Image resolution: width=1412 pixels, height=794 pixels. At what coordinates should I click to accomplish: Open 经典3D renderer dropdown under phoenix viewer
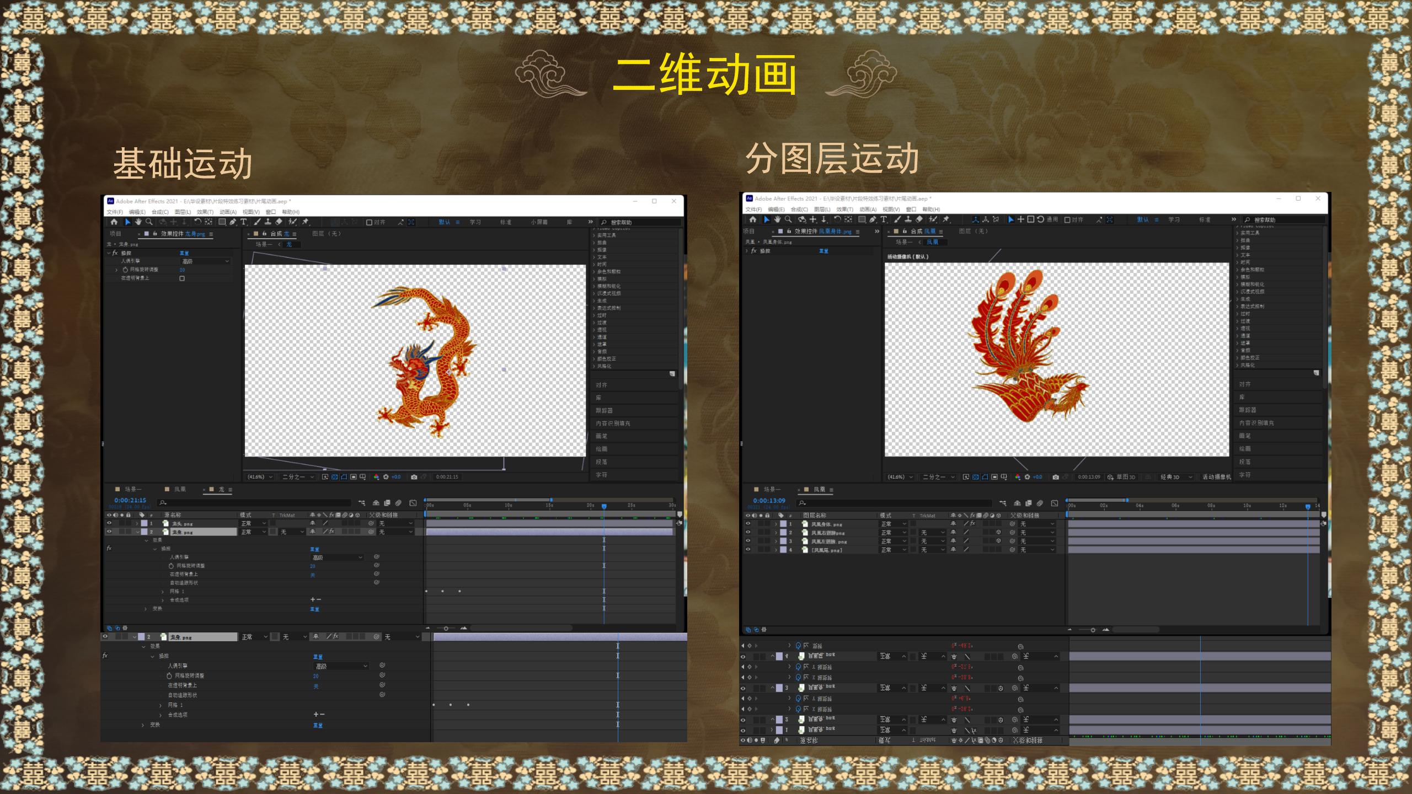tap(1176, 477)
